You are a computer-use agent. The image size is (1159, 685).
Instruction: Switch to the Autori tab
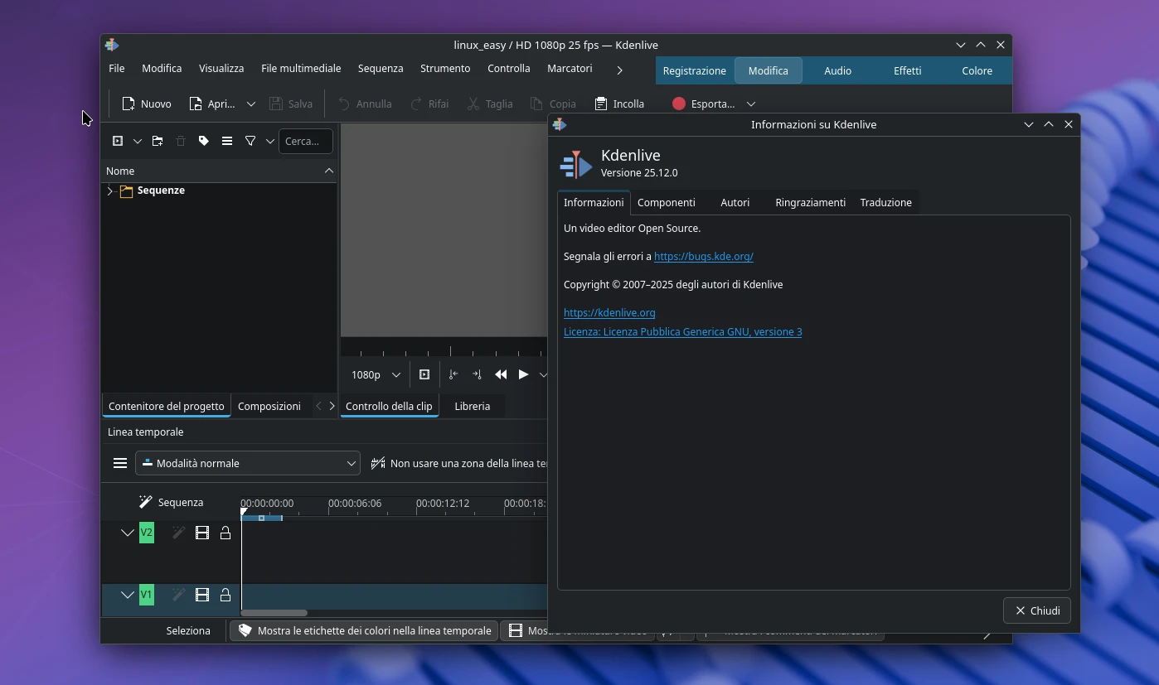tap(735, 202)
